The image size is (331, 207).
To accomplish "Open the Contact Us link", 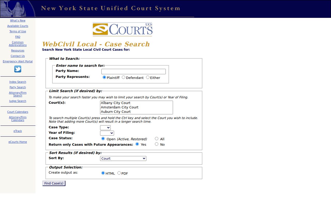I will click(18, 56).
